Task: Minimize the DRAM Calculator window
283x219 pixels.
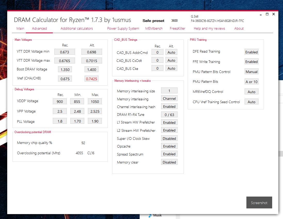Action: 261,14
